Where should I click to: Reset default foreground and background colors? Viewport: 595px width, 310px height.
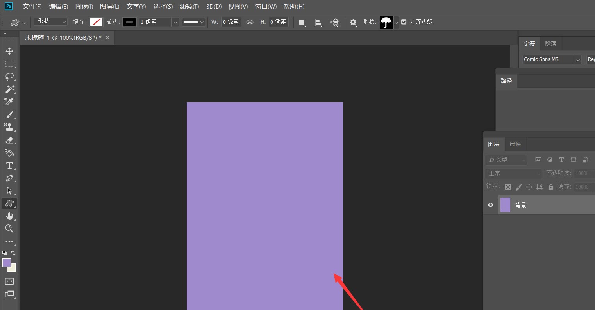click(x=5, y=253)
